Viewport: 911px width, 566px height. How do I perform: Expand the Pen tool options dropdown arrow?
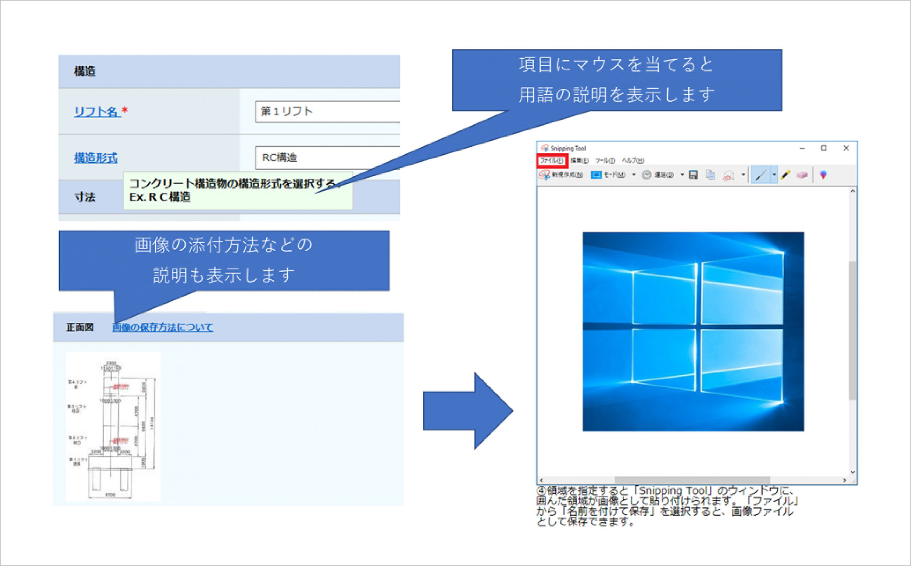pyautogui.click(x=774, y=175)
